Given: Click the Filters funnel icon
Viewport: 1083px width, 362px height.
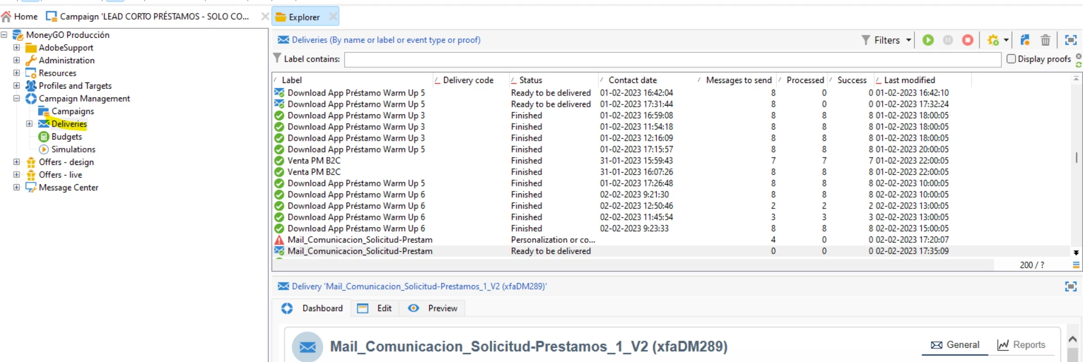Looking at the screenshot, I should (866, 40).
